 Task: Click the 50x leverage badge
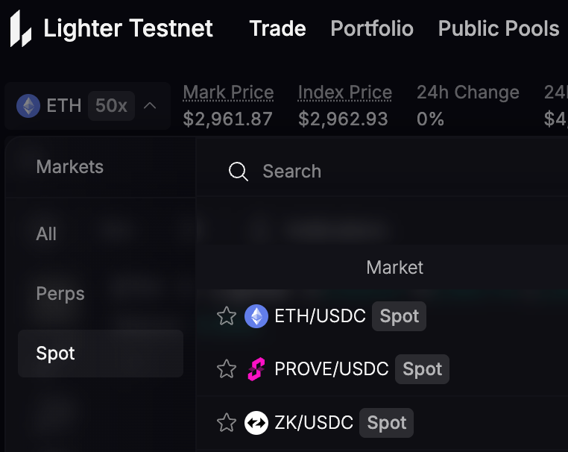click(111, 106)
